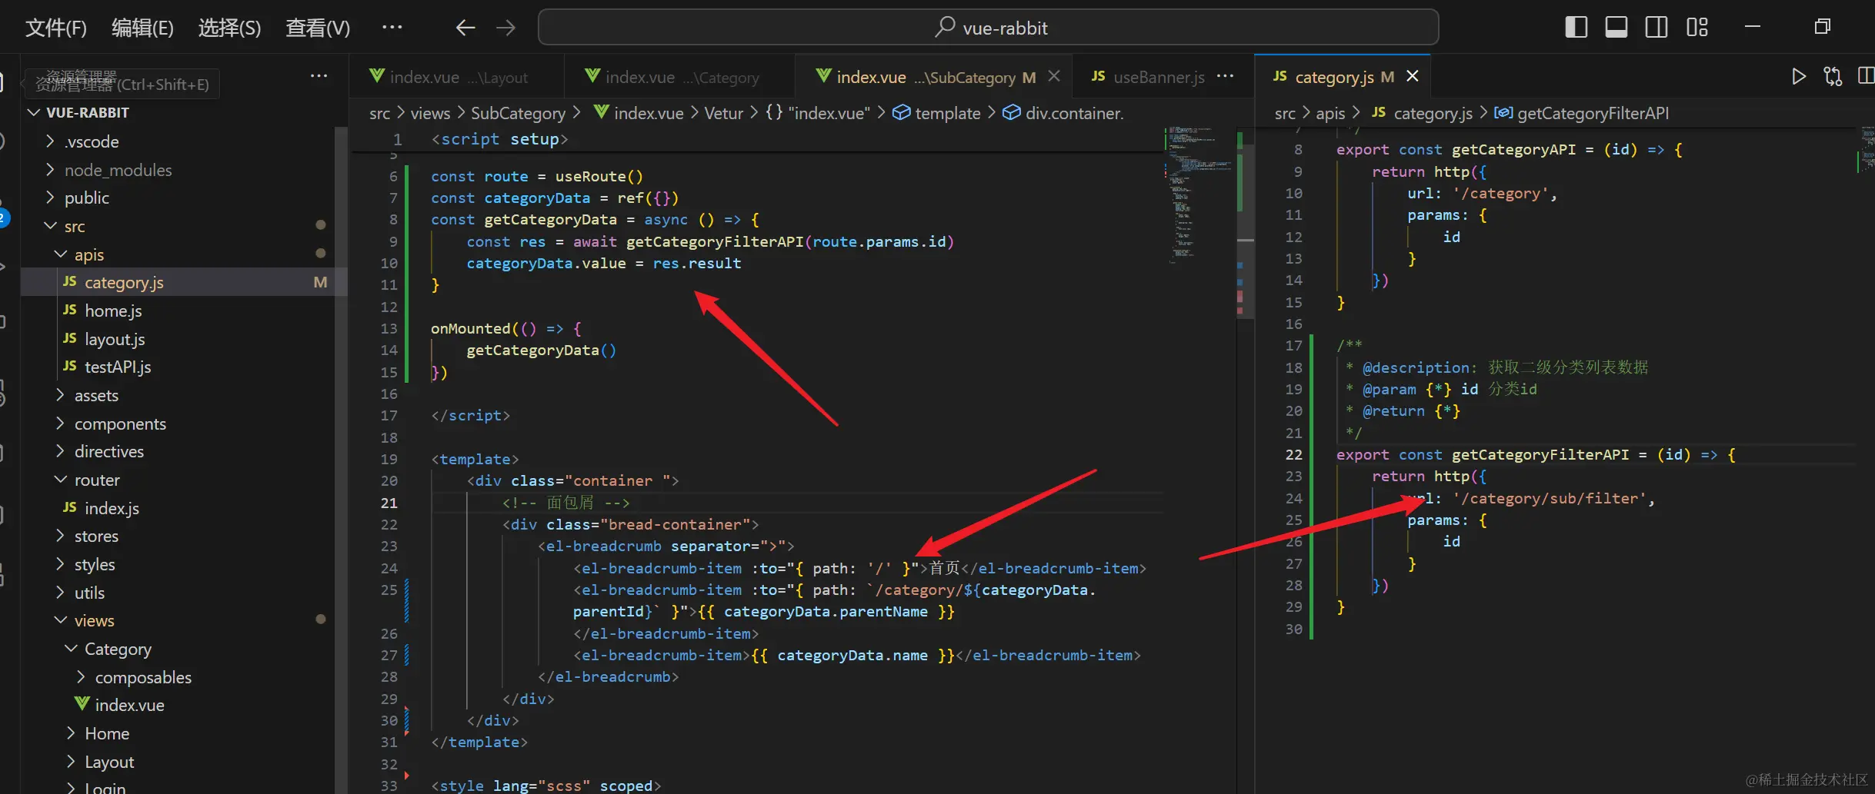Image resolution: width=1875 pixels, height=794 pixels.
Task: Switch to the useBanner.js tab
Action: pyautogui.click(x=1147, y=77)
